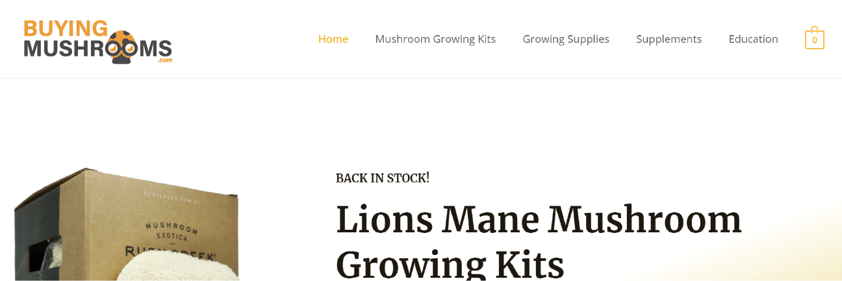842x281 pixels.
Task: Open the Growing Supplies section
Action: coord(565,39)
